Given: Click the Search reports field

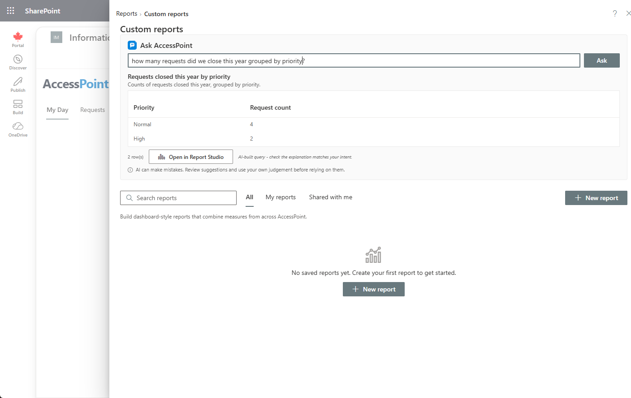Looking at the screenshot, I should click(x=178, y=198).
